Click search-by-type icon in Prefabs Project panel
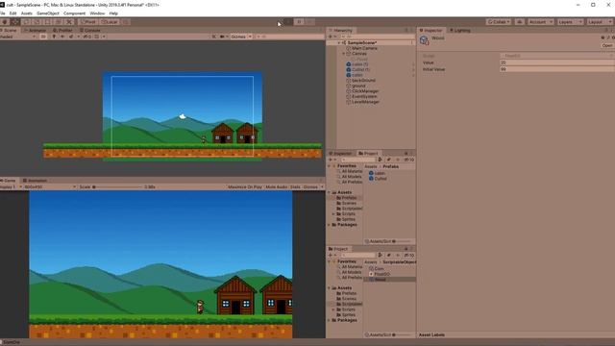The image size is (615, 346). click(x=381, y=160)
